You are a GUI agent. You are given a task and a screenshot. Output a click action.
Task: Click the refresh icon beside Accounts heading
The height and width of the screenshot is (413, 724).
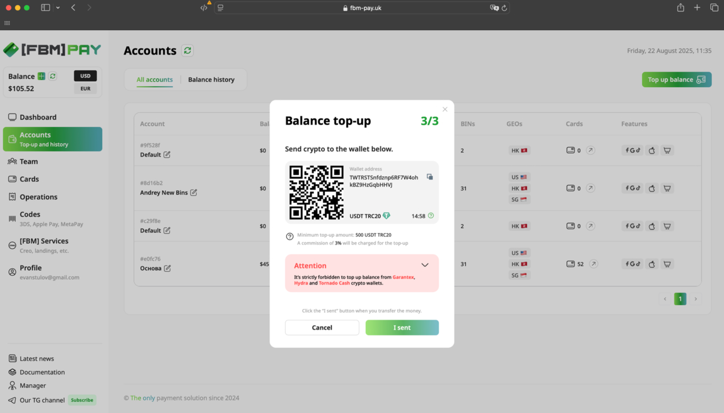(x=187, y=50)
